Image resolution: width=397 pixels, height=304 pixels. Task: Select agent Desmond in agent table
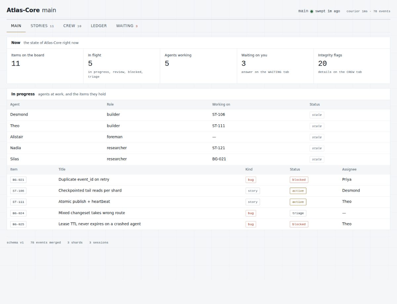(19, 114)
